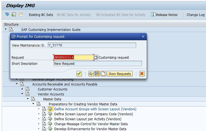This screenshot has width=206, height=131.
Task: Open Activated BC Sets for Activity
Action: [x=121, y=15]
